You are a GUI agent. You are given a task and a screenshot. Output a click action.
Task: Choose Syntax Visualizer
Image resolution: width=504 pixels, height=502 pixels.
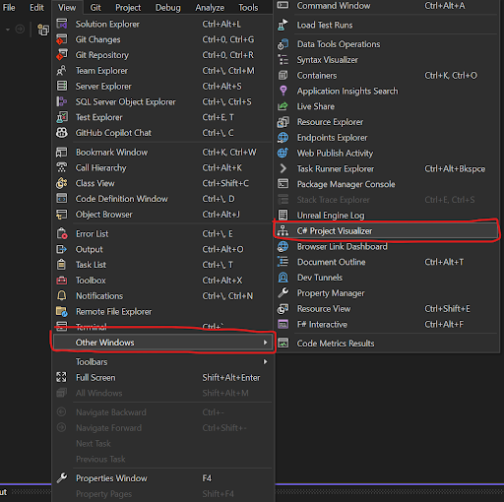tap(386, 60)
